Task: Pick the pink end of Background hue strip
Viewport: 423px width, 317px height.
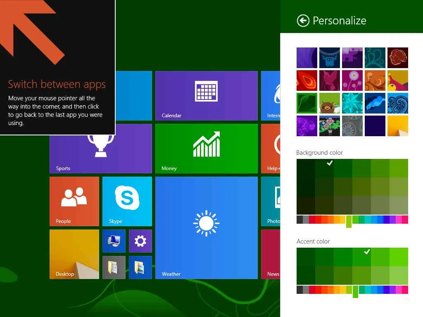Action: [x=405, y=220]
